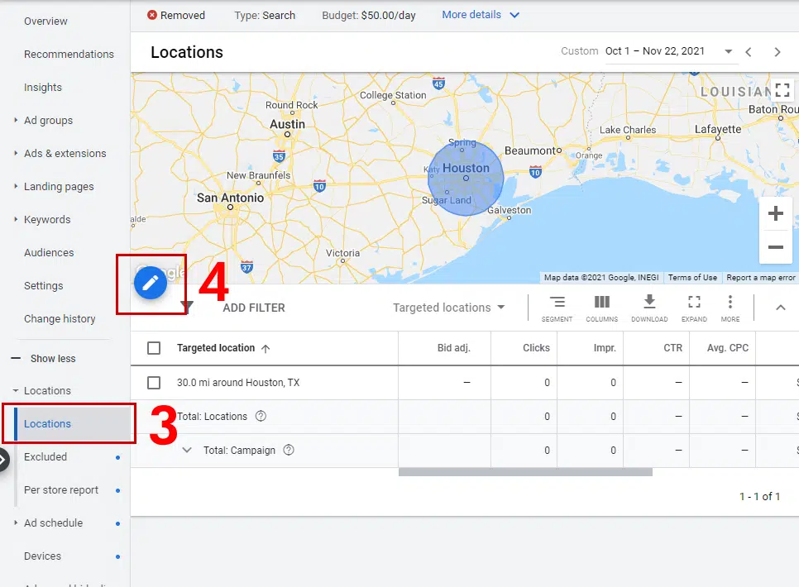The image size is (799, 587).
Task: Sort by Impr. column
Action: tap(605, 348)
